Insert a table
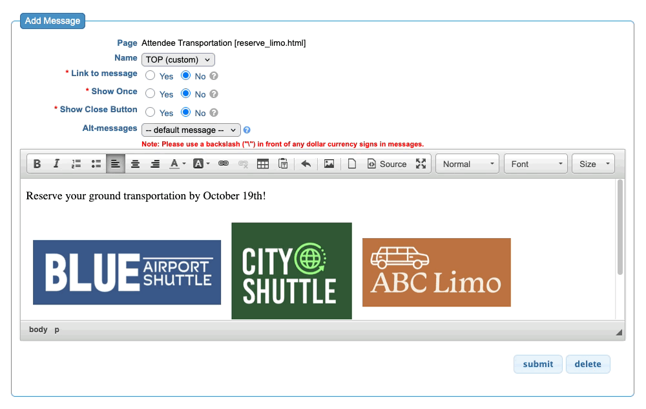This screenshot has height=409, width=646. 263,164
